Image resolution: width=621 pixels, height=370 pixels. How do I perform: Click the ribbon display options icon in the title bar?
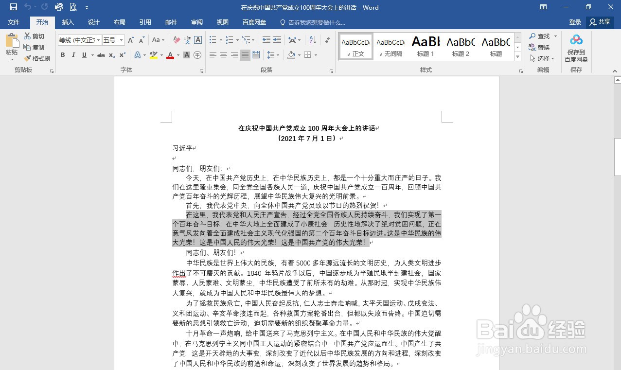coord(543,7)
